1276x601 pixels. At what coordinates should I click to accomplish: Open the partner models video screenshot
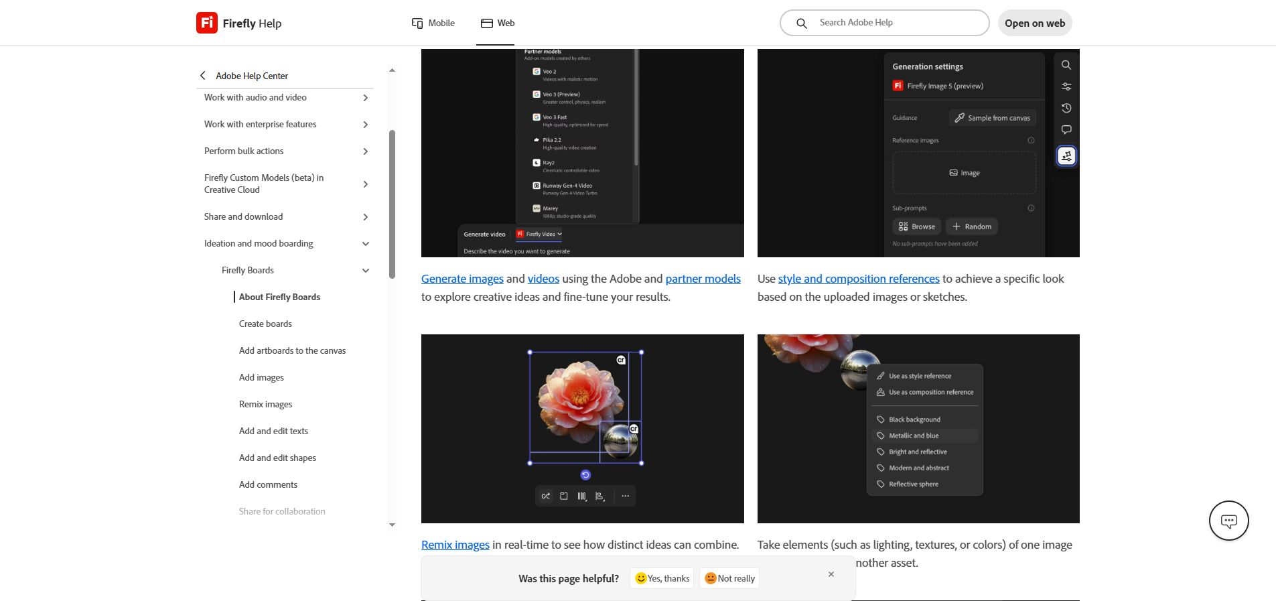point(582,153)
